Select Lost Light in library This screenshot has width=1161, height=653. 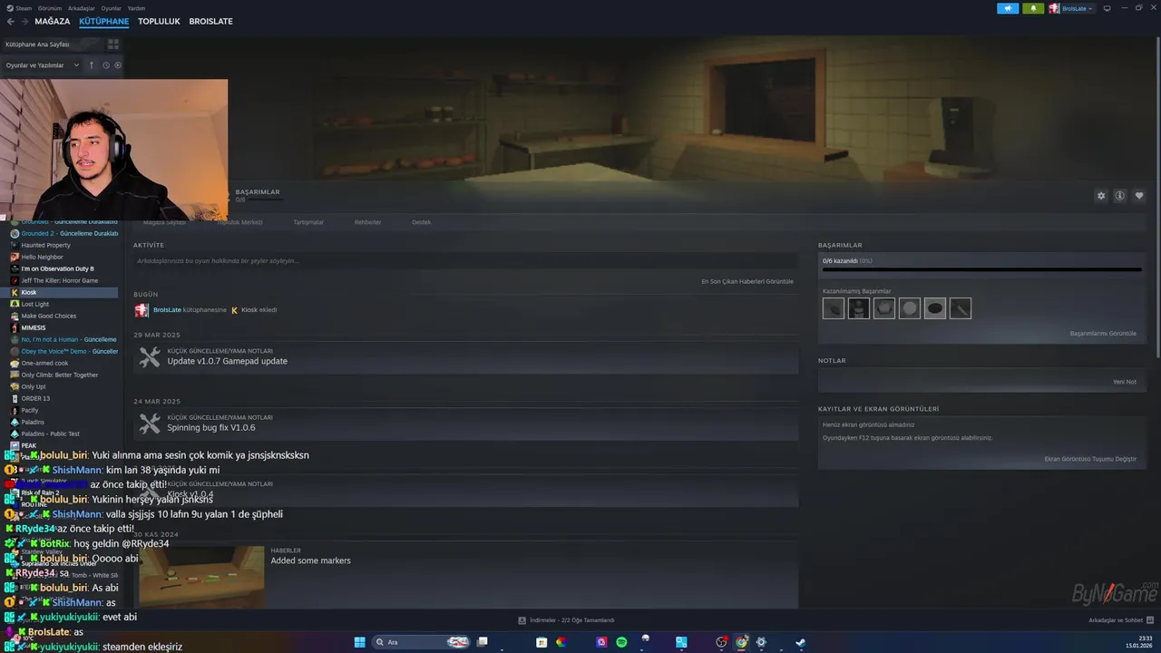[34, 304]
